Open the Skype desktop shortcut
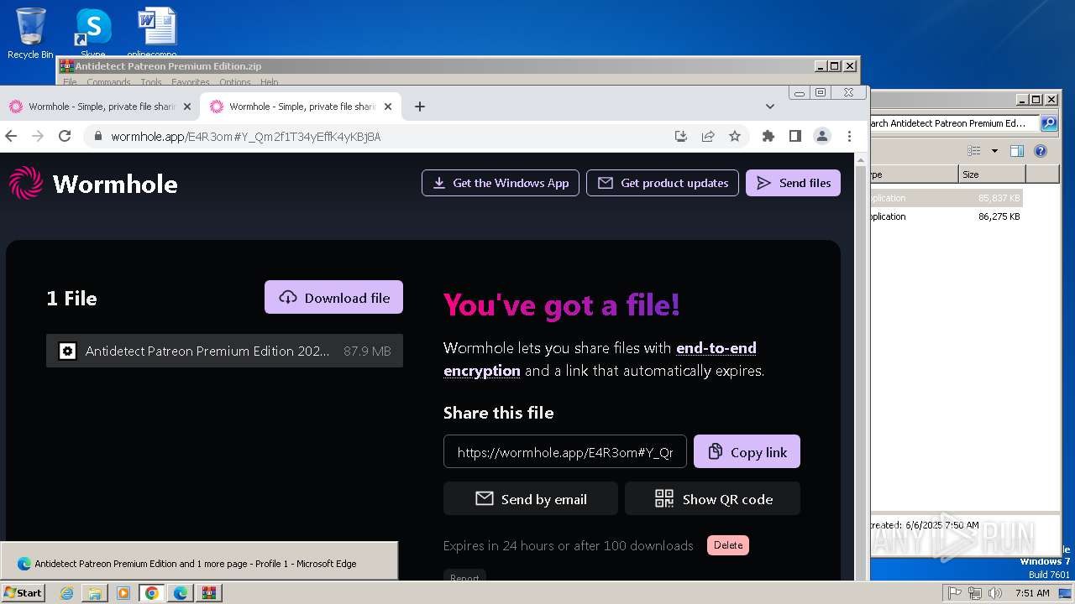This screenshot has height=604, width=1075. [92, 34]
